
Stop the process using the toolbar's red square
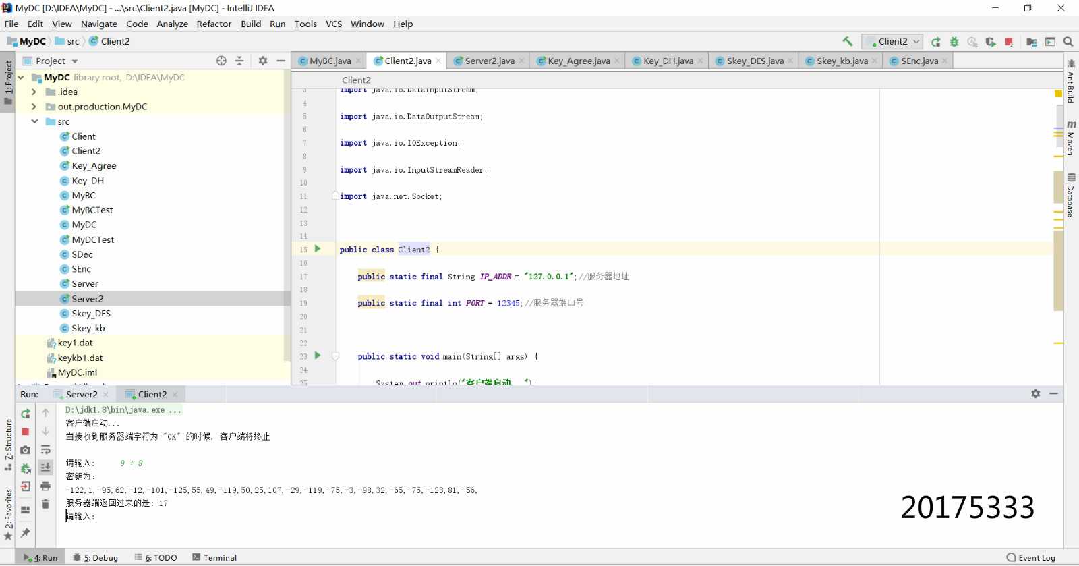coord(1009,42)
